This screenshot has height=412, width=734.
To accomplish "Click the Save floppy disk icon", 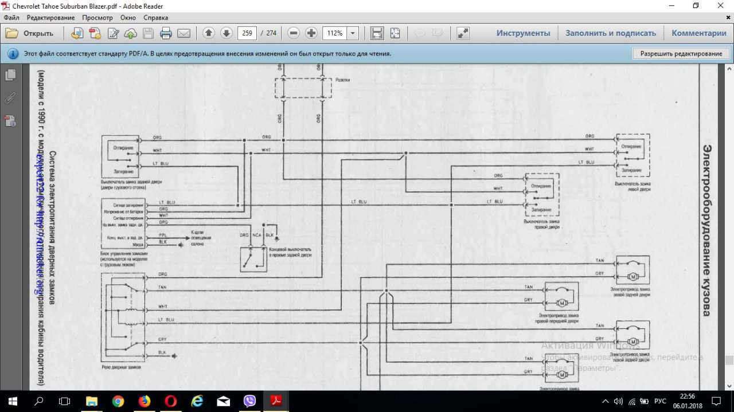I will (148, 33).
